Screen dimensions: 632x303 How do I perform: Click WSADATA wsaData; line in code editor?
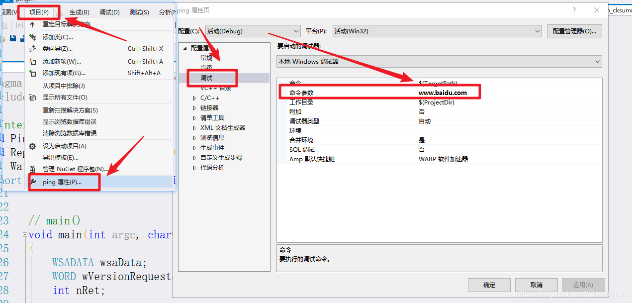coord(99,262)
